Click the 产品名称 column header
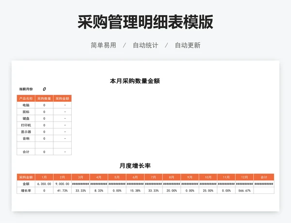Image resolution: width=291 pixels, height=223 pixels. pyautogui.click(x=26, y=98)
